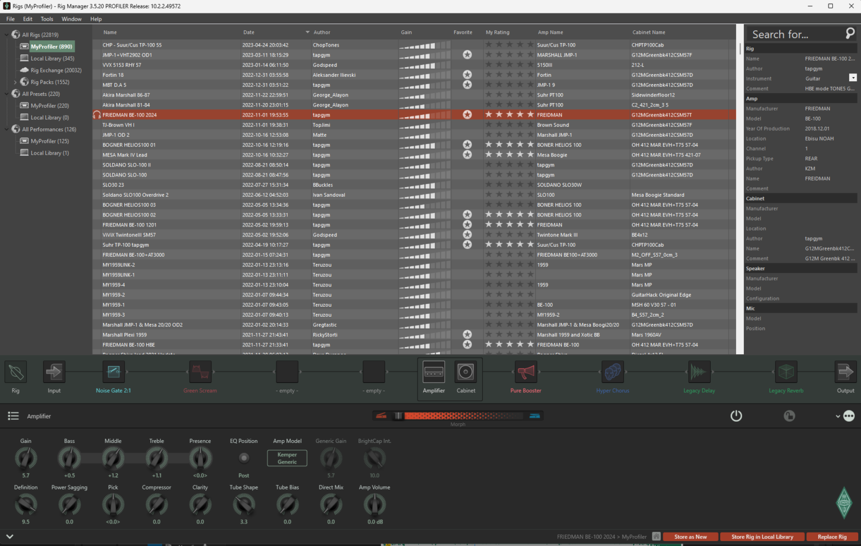This screenshot has width=861, height=546.
Task: Toggle the EQ Position Post switch
Action: tap(244, 458)
